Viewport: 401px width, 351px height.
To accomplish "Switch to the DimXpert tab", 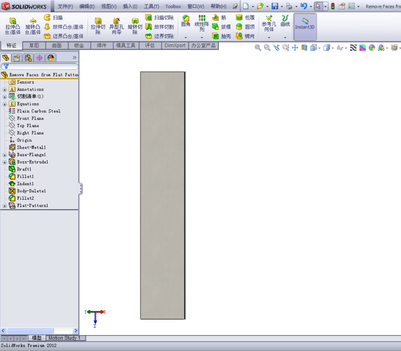I will 175,46.
